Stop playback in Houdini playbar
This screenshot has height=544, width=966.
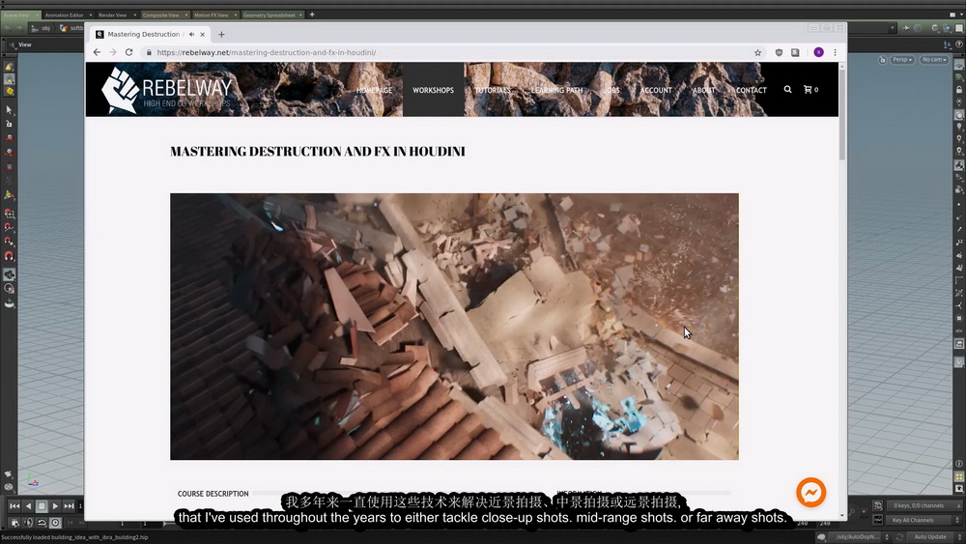coord(42,505)
